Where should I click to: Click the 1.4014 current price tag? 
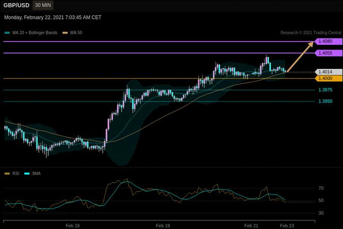tap(329, 72)
